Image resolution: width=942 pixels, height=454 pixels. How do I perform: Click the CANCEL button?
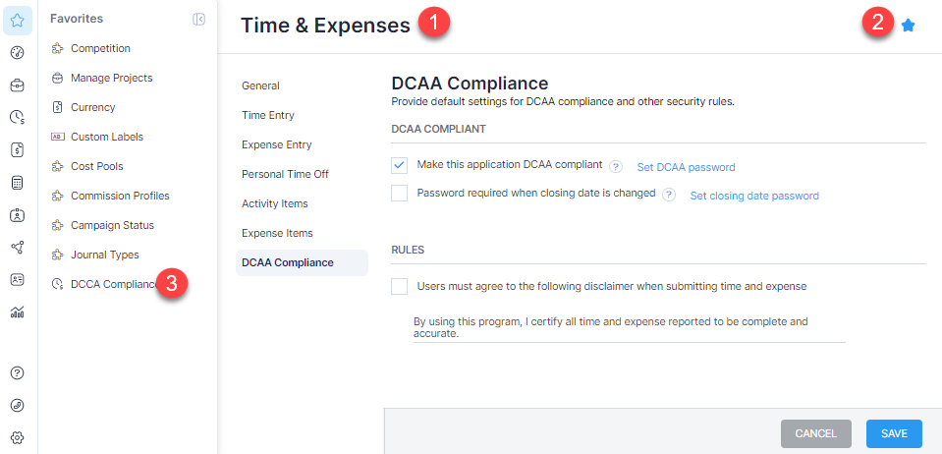click(816, 433)
